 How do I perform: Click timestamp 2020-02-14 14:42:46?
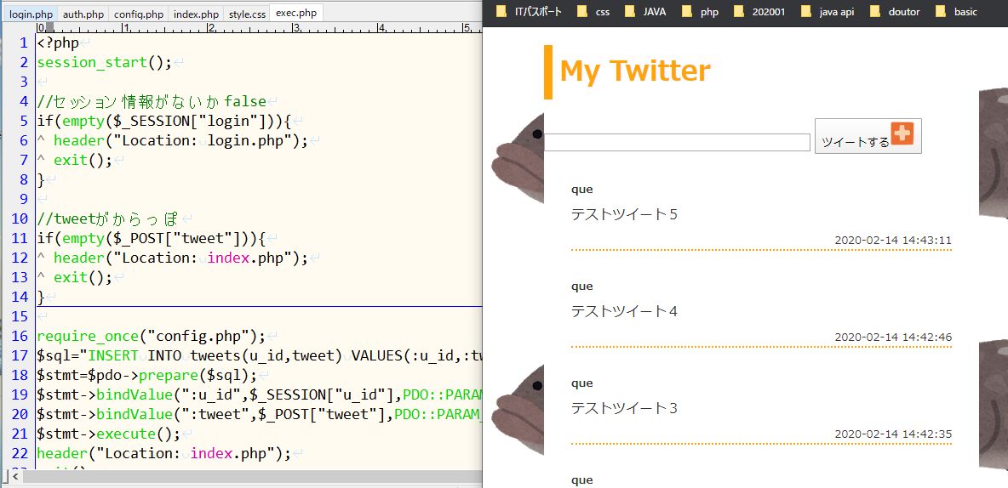(893, 338)
